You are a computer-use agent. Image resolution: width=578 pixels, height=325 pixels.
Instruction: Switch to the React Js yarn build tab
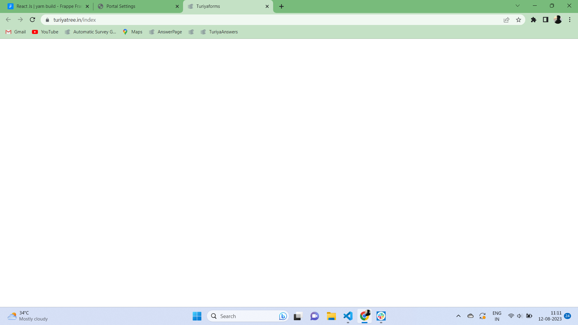[48, 6]
